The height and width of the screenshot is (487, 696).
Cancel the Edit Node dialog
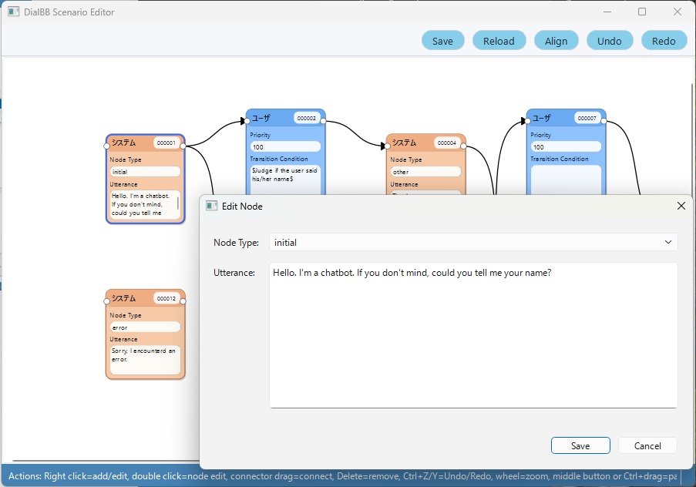point(647,445)
